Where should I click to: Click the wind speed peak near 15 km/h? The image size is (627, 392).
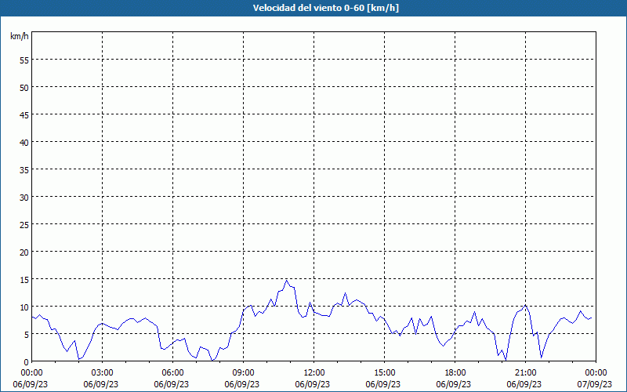pyautogui.click(x=286, y=281)
